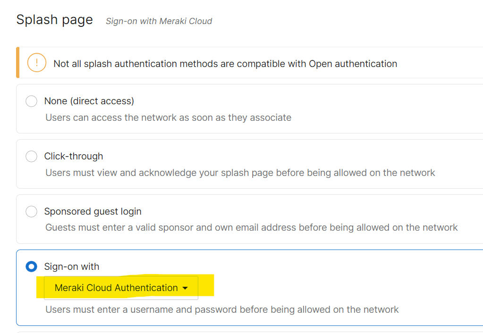Click the "Users can access the network" description
Viewport: 483px width, 333px height.
(168, 117)
